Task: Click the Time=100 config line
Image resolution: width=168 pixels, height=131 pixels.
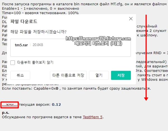Action: pos(40,13)
